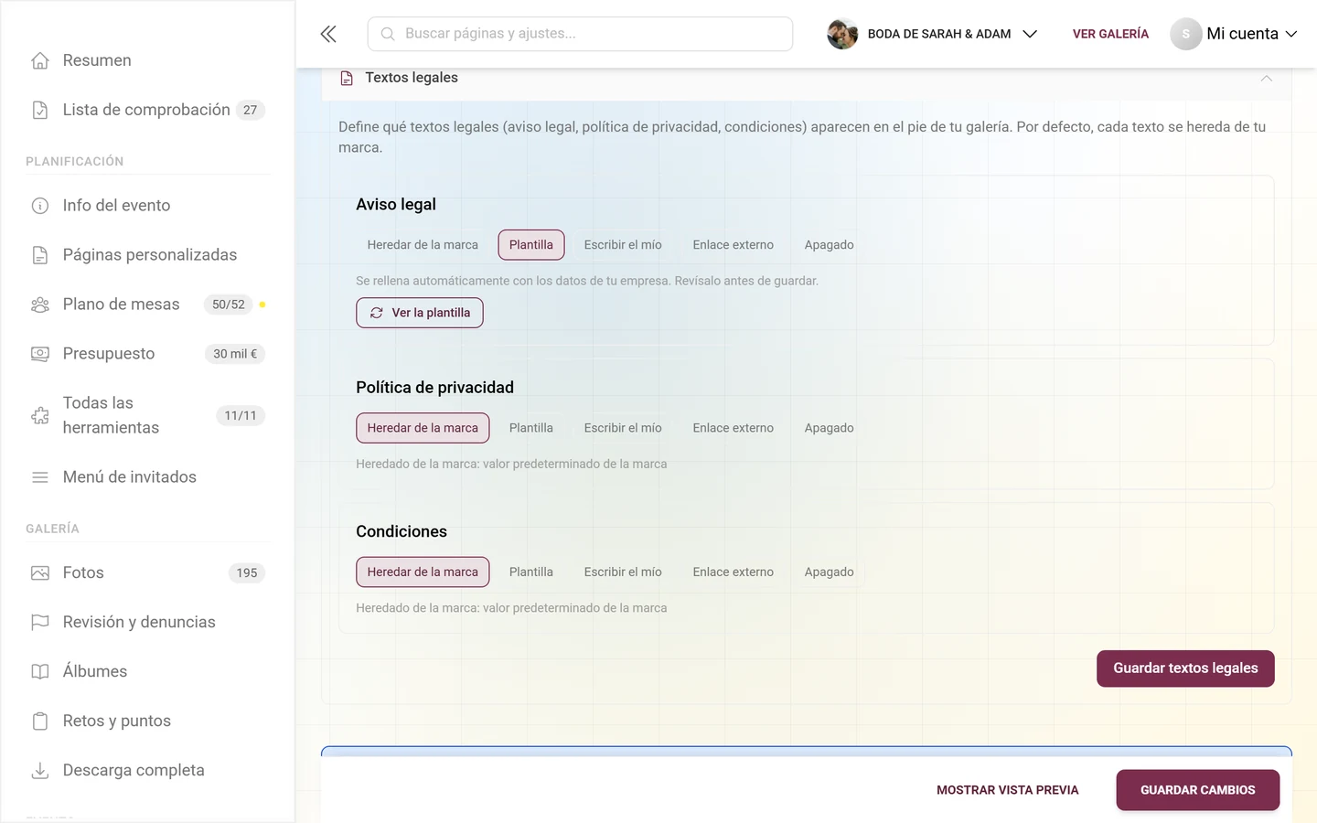Open the Mi cuenta dropdown
The image size is (1317, 823).
coord(1235,34)
